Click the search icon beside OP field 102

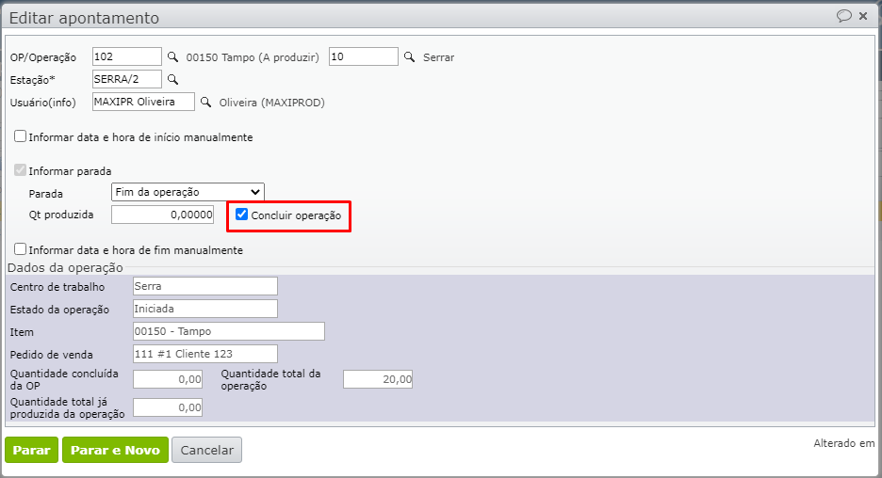(x=171, y=57)
